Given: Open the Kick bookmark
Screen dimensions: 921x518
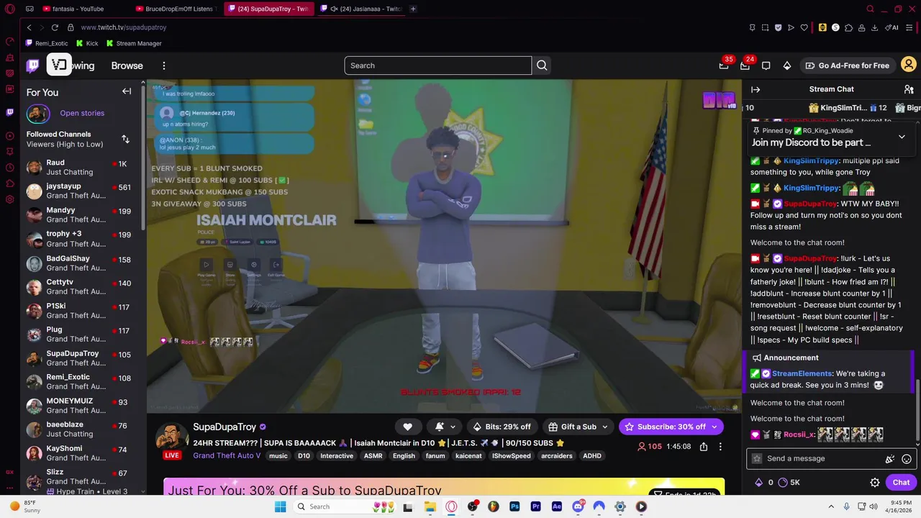Looking at the screenshot, I should [x=87, y=43].
